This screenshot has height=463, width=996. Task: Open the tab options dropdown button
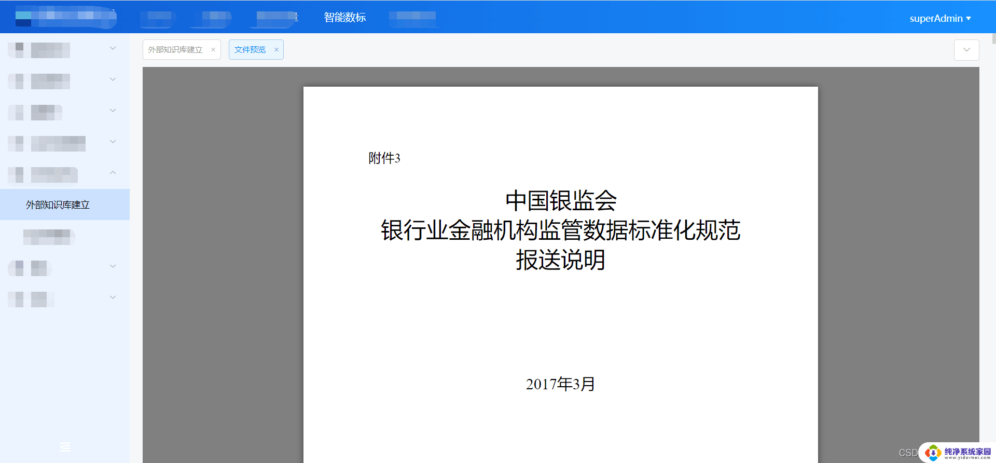pyautogui.click(x=966, y=50)
